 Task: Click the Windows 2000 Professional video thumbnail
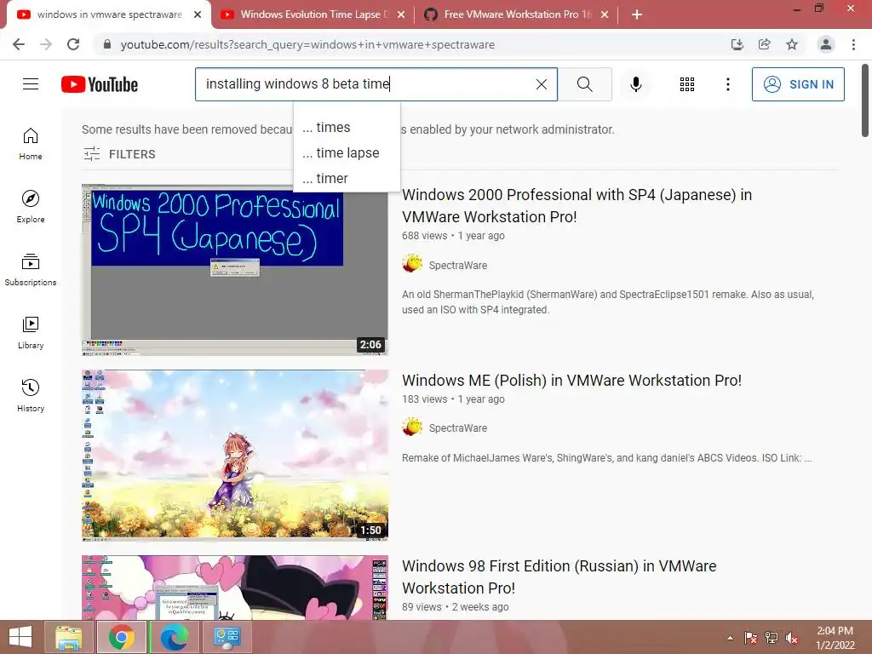[235, 270]
